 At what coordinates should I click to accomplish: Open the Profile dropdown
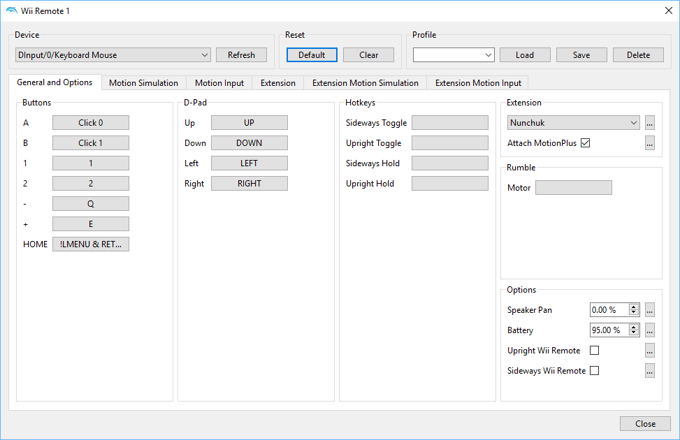[x=453, y=54]
